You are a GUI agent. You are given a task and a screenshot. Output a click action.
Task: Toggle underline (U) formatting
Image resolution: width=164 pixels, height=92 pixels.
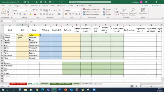tap(20, 14)
